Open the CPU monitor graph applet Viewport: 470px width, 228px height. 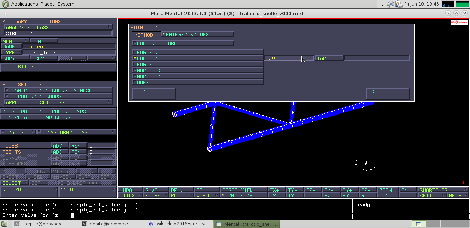448,4
